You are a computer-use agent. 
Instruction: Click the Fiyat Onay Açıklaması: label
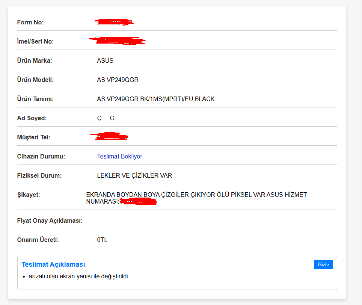(x=50, y=220)
